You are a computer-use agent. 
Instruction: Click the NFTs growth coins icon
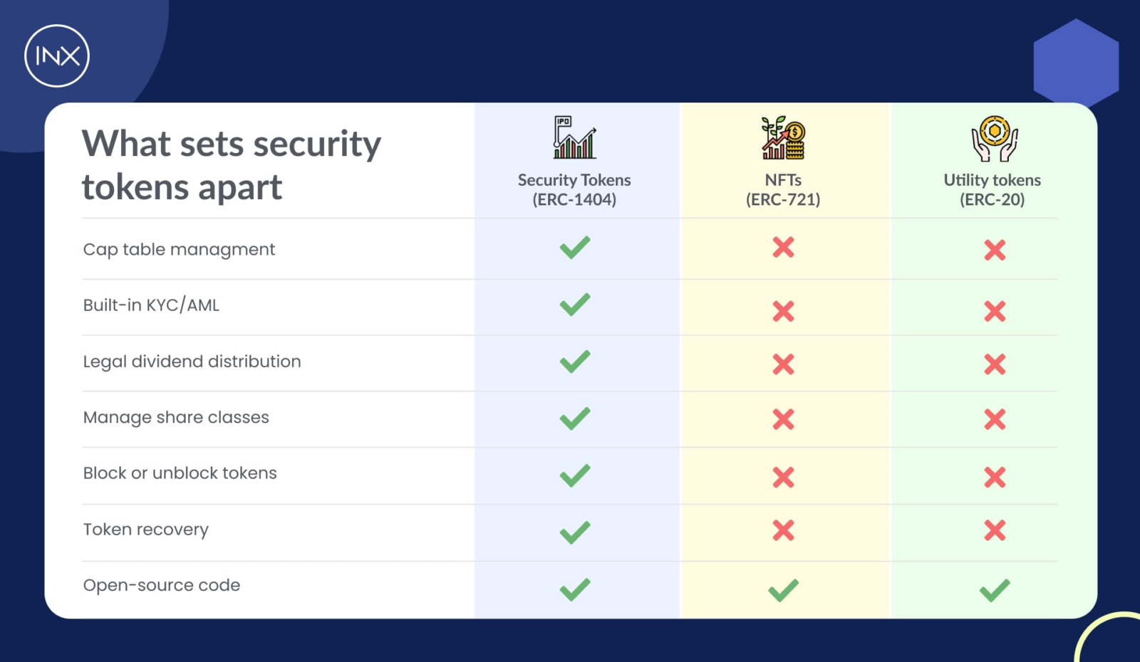coord(783,138)
